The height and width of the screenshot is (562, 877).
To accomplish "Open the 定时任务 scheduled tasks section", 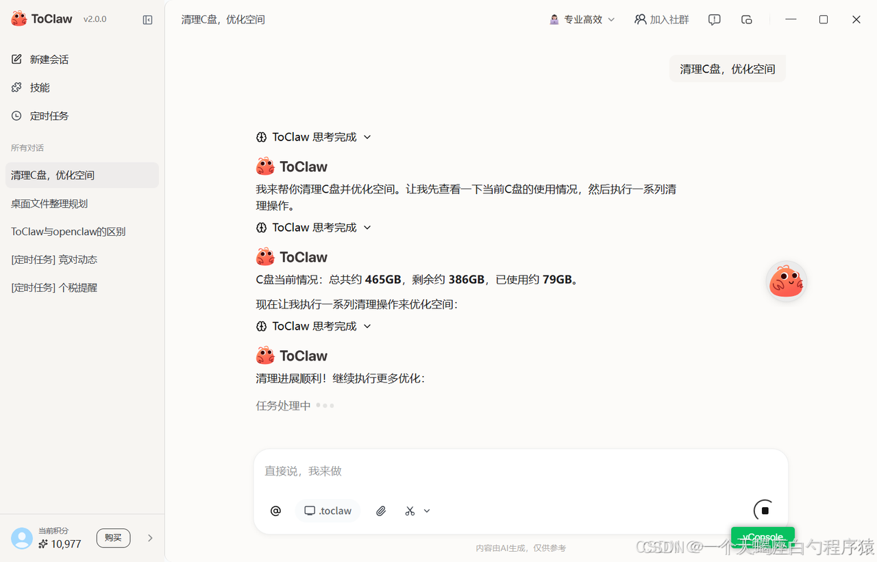I will (48, 115).
